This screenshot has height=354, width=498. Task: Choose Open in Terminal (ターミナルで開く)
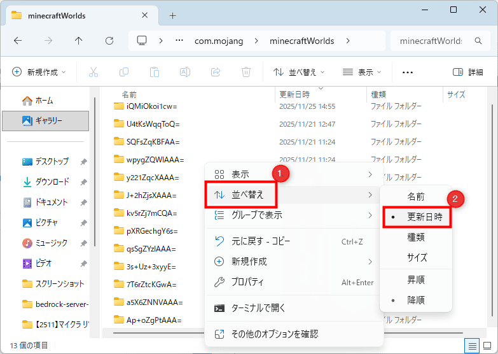pyautogui.click(x=294, y=308)
